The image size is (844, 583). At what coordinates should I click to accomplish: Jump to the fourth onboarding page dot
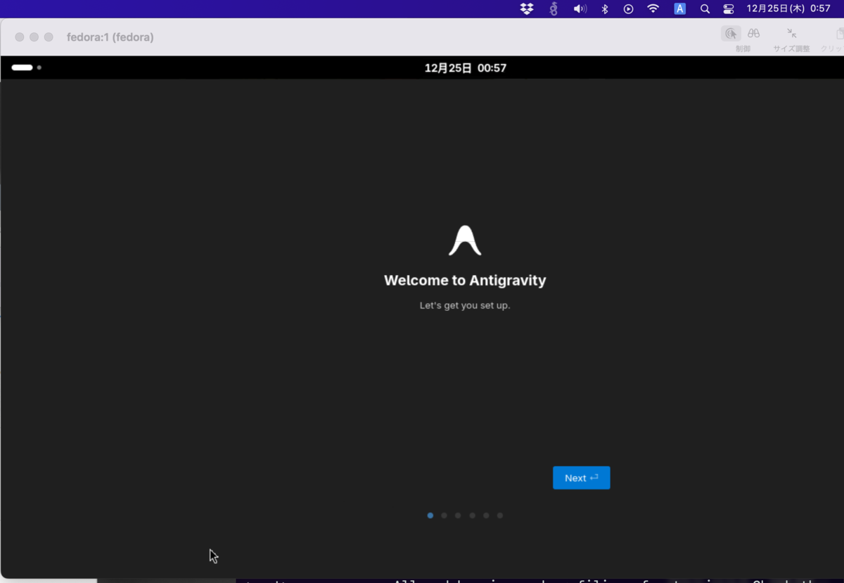[472, 515]
